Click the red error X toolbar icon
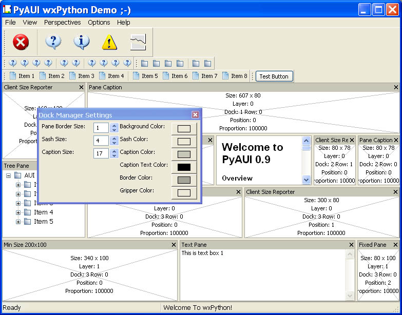 (21, 42)
